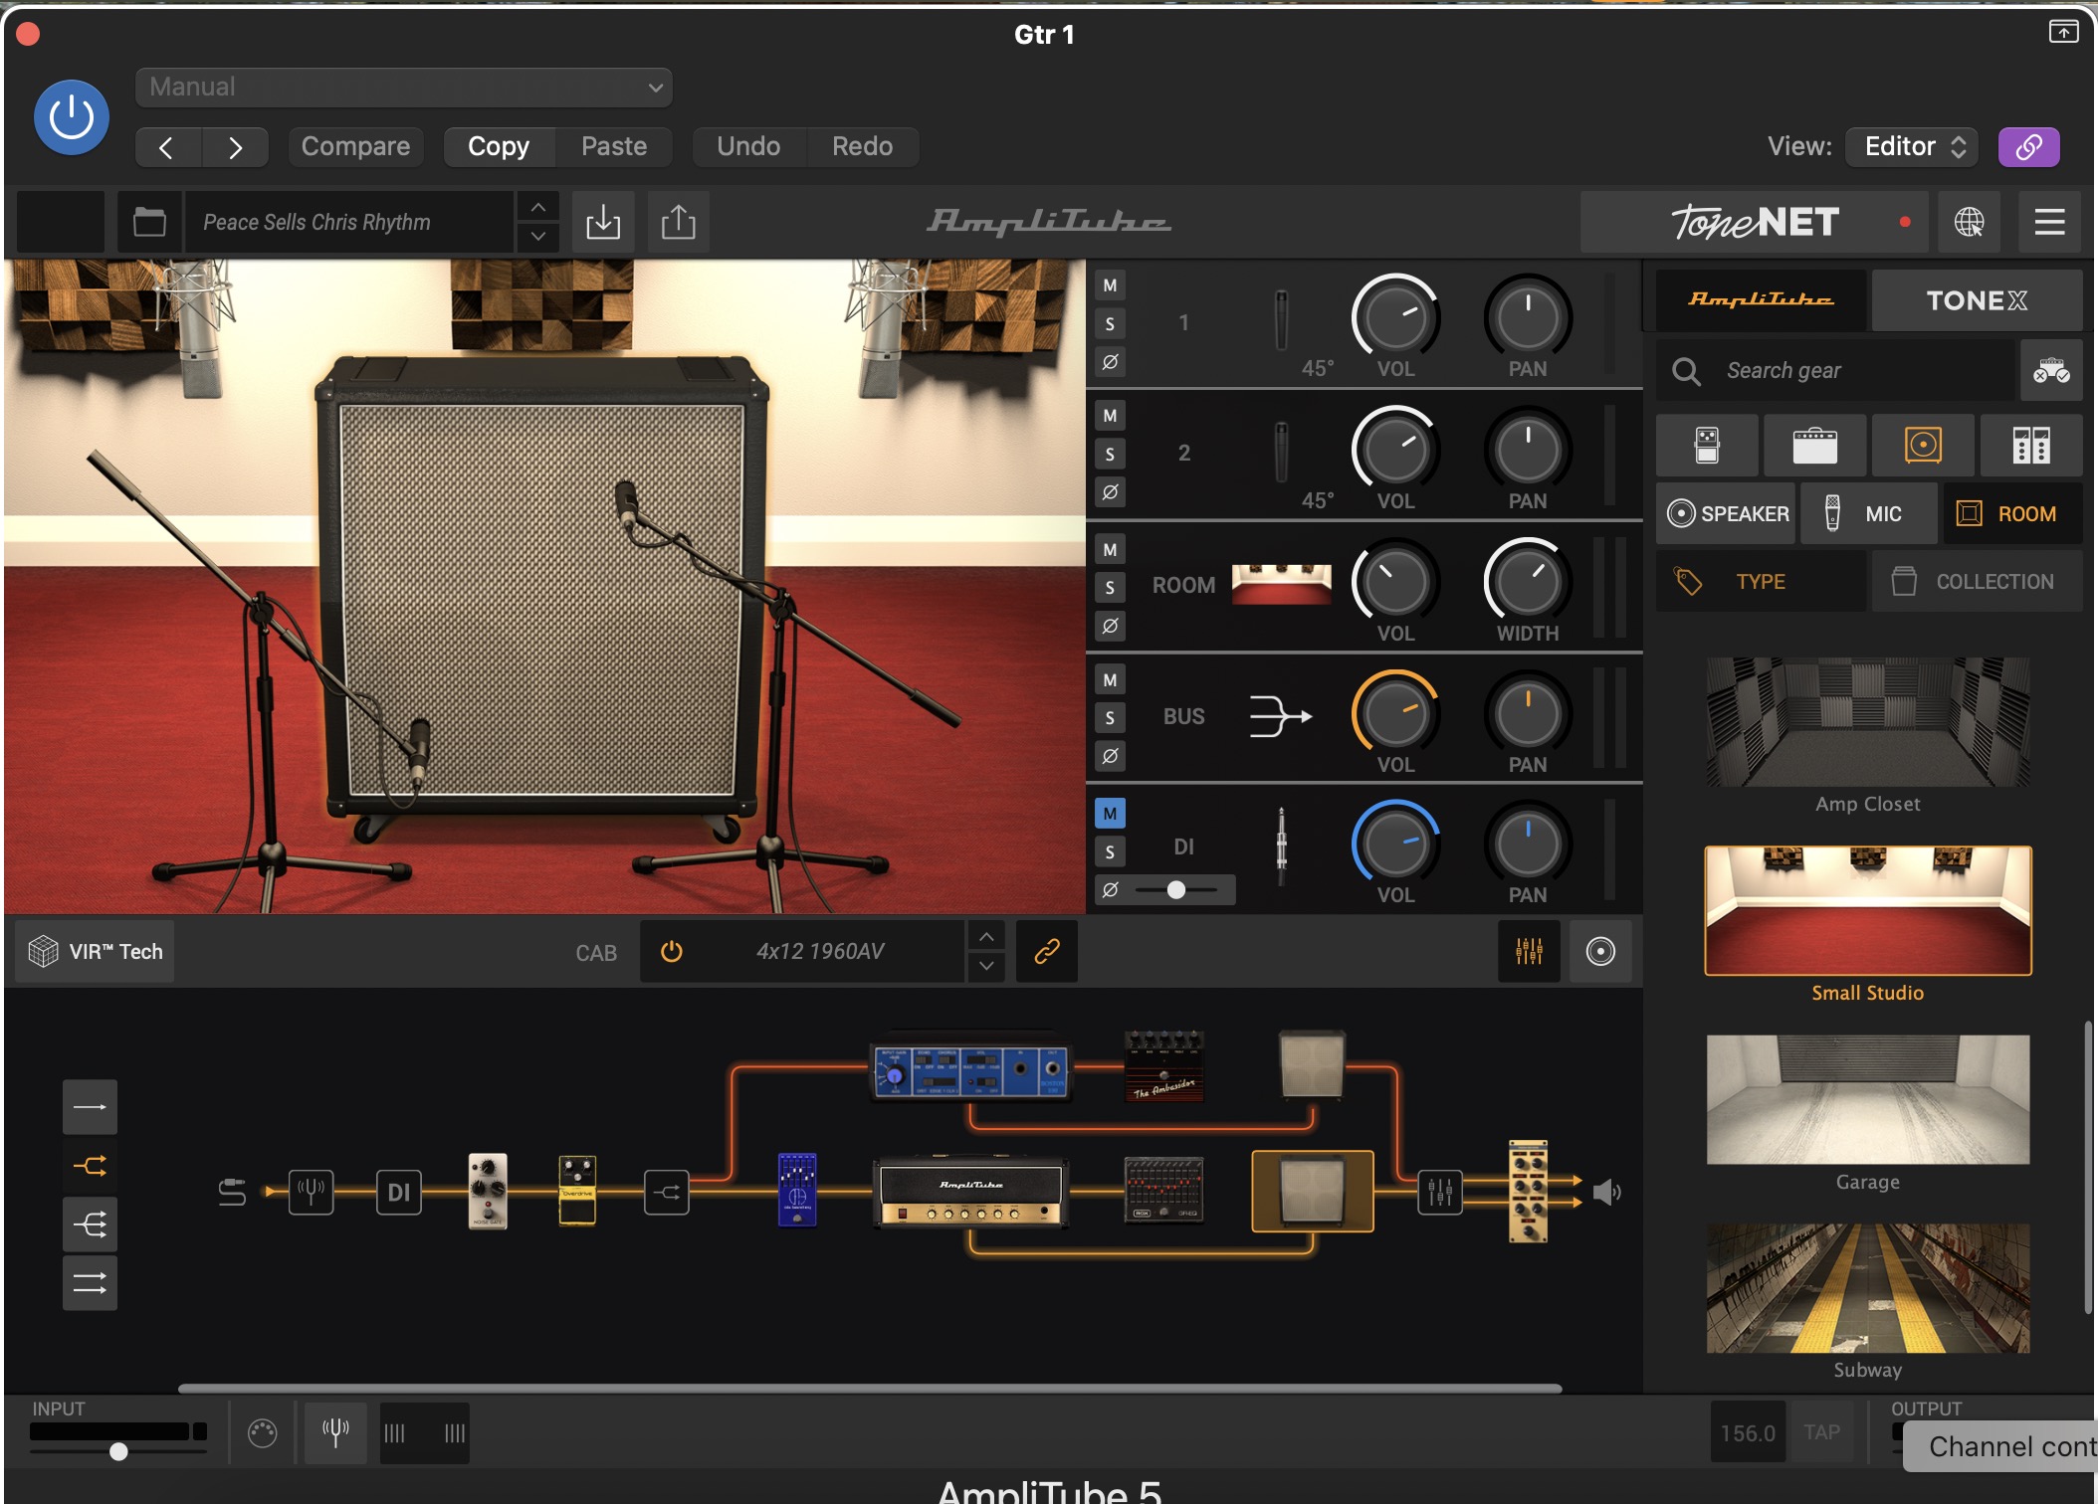Toggle the purple link button
The height and width of the screenshot is (1504, 2098).
(x=2028, y=147)
